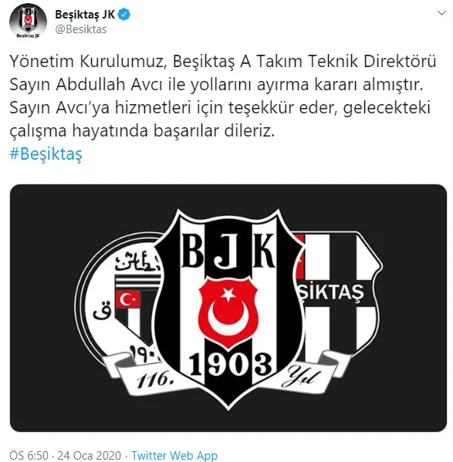Click the 116. ribbon text

pos(154,380)
